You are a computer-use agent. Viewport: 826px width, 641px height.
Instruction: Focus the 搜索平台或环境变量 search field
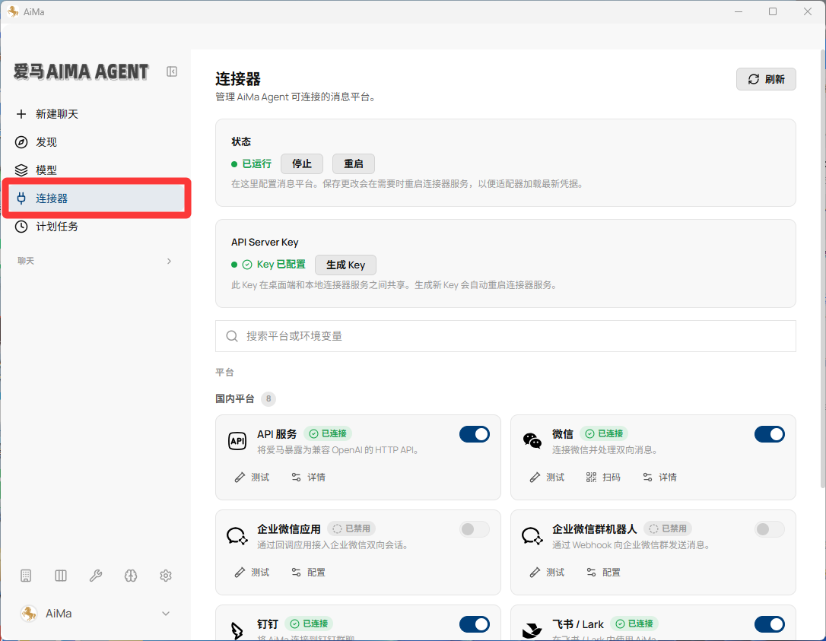[505, 336]
